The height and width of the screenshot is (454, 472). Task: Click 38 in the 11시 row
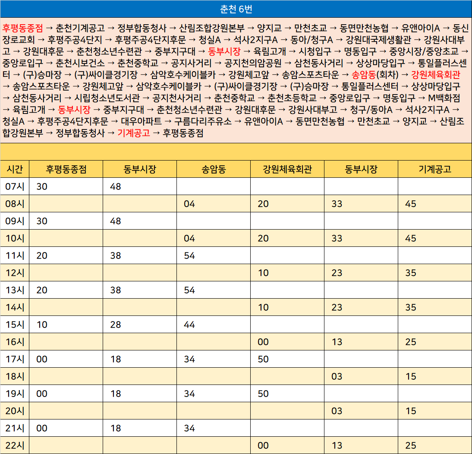(116, 255)
